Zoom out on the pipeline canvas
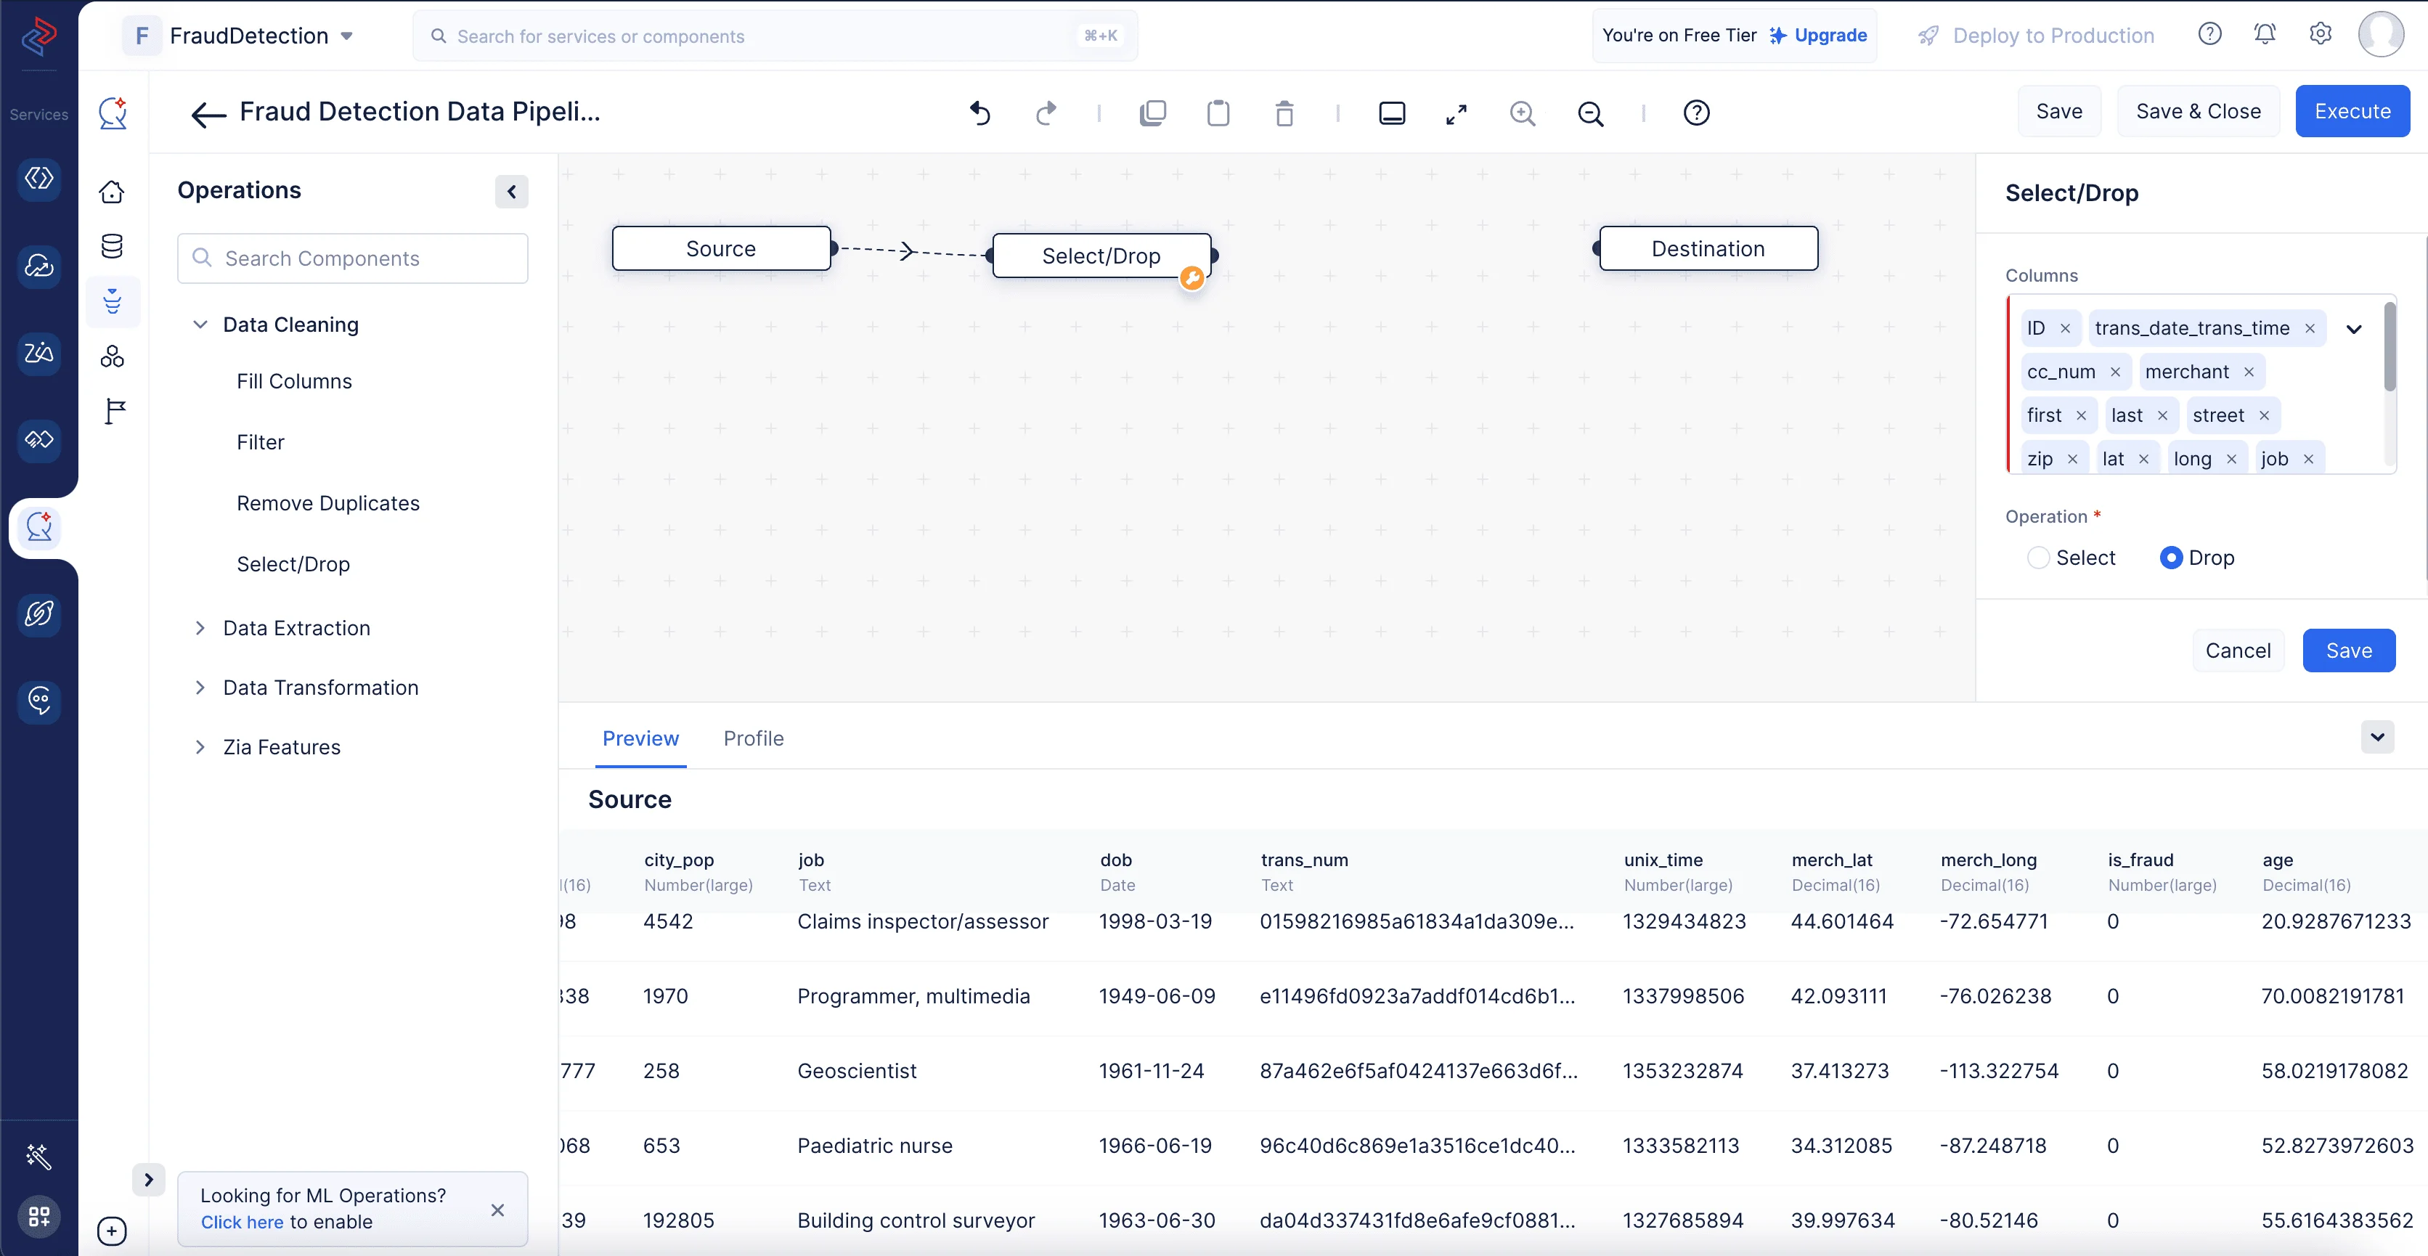Image resolution: width=2428 pixels, height=1256 pixels. [x=1591, y=113]
